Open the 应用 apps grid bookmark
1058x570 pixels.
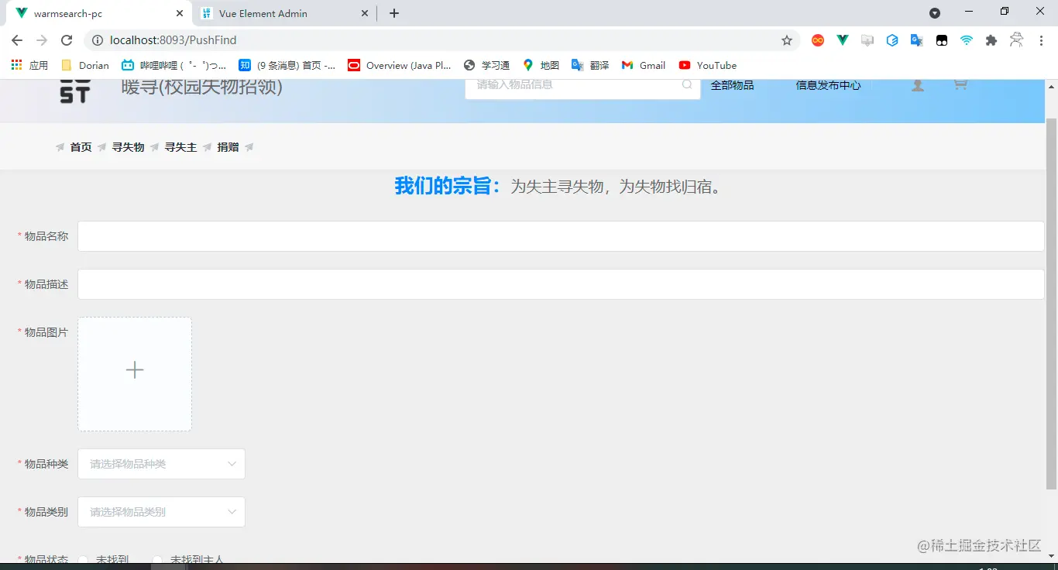[x=29, y=65]
